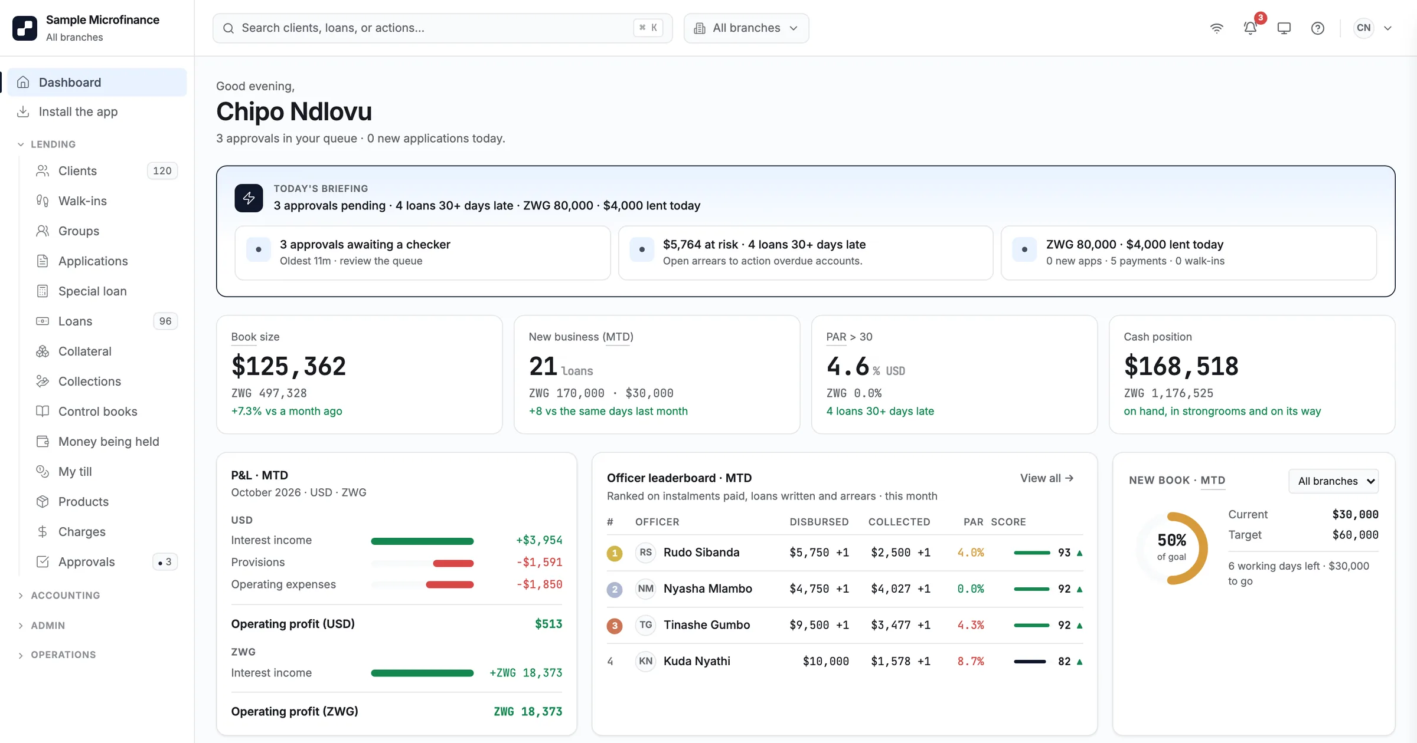Click the Charges dollar sign icon
This screenshot has height=743, width=1417.
click(x=43, y=531)
